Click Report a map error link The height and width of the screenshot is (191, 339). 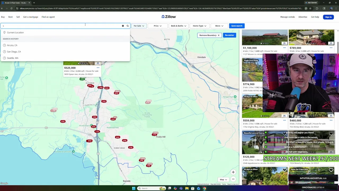[233, 184]
